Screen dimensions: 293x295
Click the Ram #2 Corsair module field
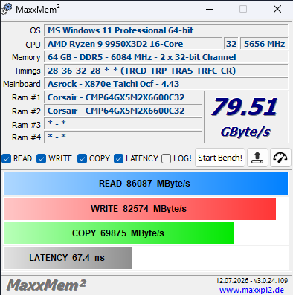[123, 111]
